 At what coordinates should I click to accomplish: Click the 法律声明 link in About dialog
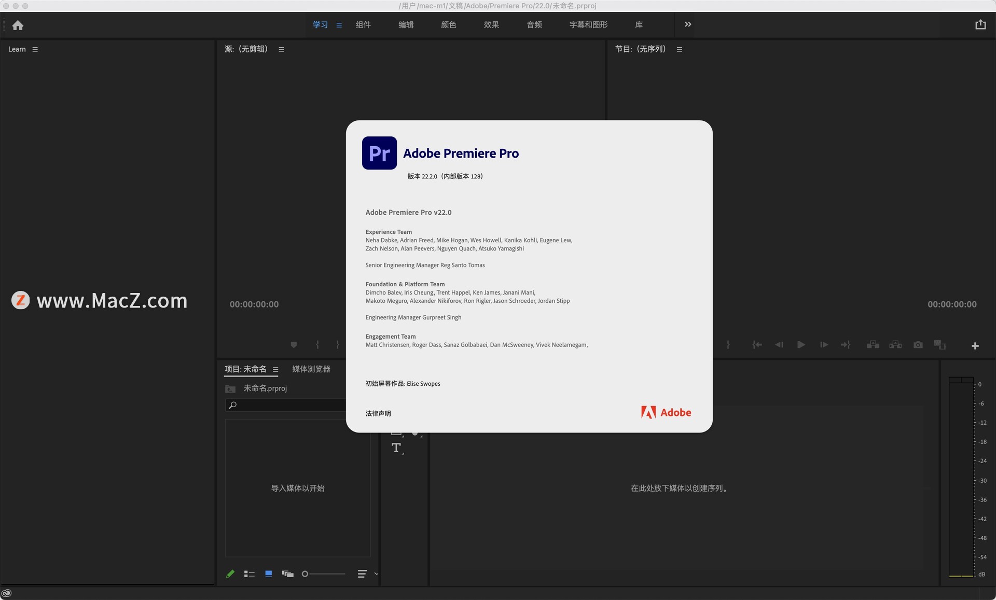click(x=379, y=412)
